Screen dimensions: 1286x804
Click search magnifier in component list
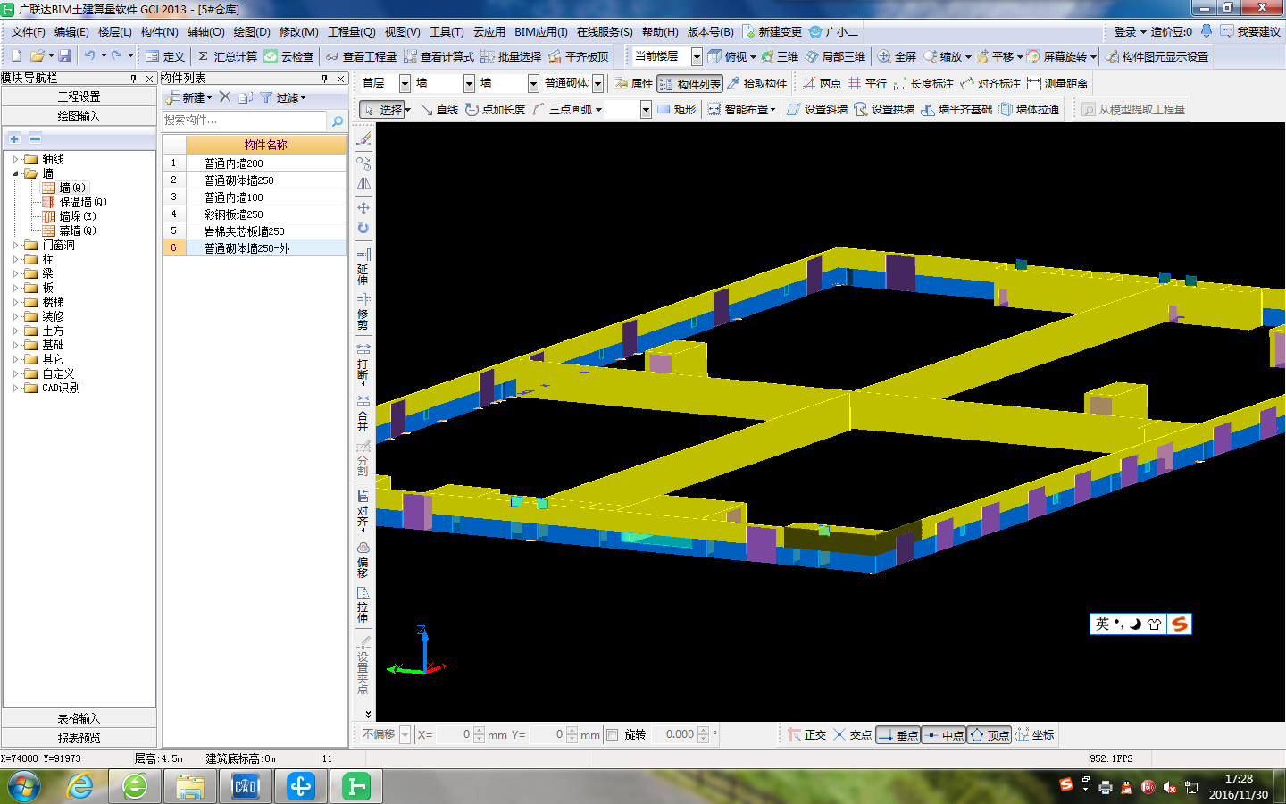[x=338, y=120]
